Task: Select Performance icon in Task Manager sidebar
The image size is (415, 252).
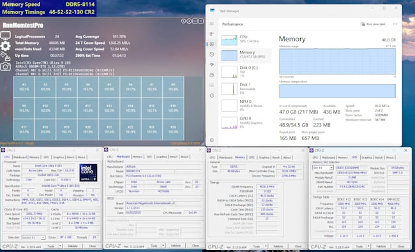Action: 212,44
